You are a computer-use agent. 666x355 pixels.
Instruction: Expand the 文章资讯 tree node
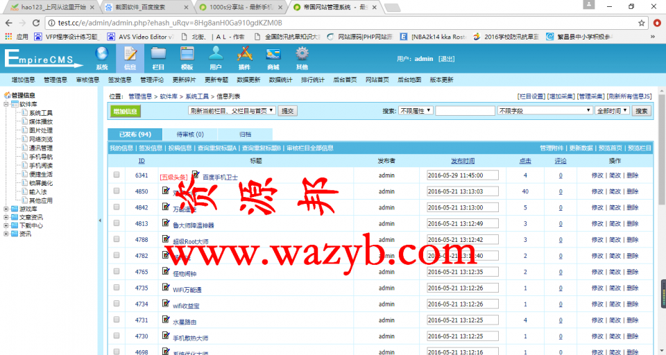point(6,217)
